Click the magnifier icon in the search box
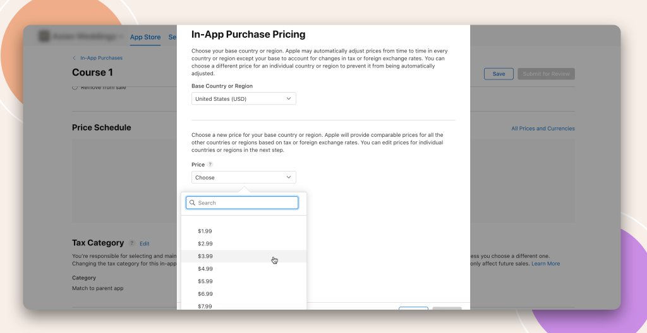This screenshot has width=647, height=333. click(192, 203)
